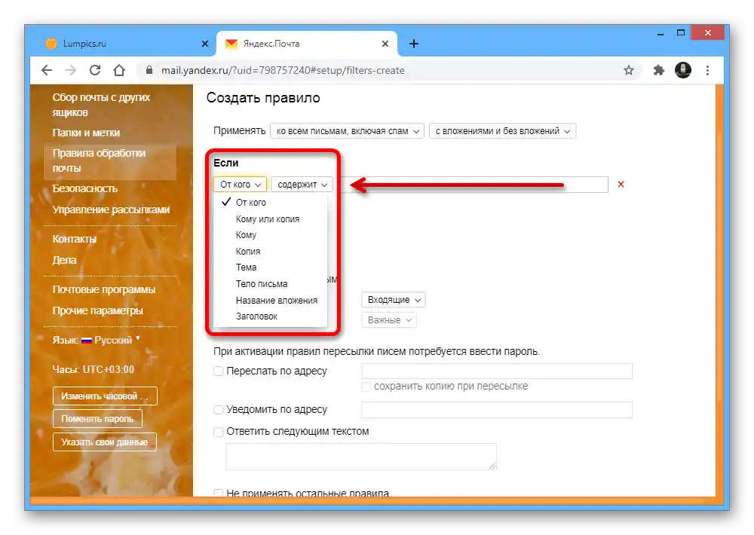This screenshot has width=754, height=535.
Task: Click the notify address input field
Action: click(x=497, y=410)
